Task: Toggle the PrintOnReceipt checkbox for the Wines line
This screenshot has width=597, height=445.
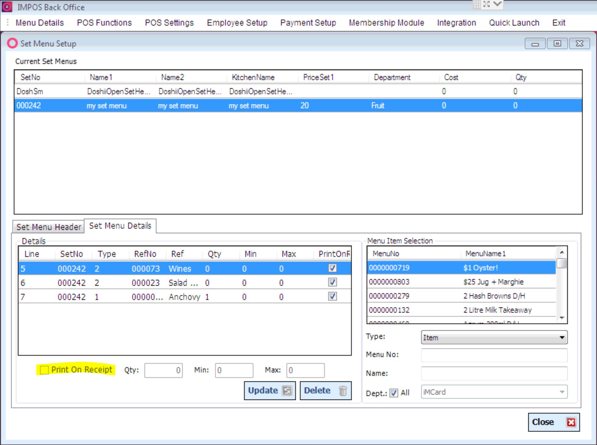Action: [x=332, y=268]
